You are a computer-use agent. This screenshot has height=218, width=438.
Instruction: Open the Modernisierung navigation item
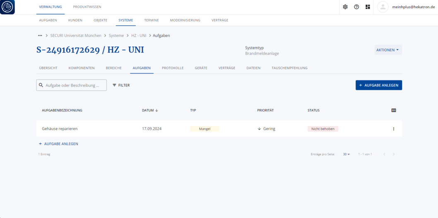coord(185,20)
